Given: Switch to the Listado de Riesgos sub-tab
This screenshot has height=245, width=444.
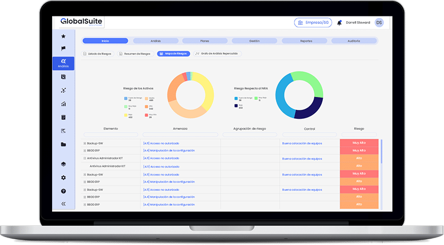Looking at the screenshot, I should point(97,54).
